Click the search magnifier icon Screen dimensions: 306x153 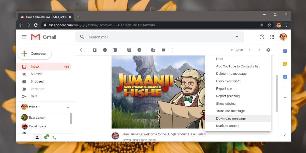point(82,37)
